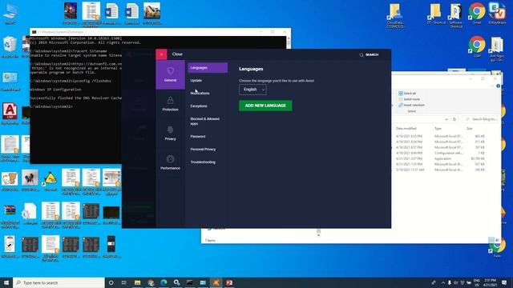Screen dimensions: 513x288
Task: Open the Update settings item
Action: click(x=196, y=80)
